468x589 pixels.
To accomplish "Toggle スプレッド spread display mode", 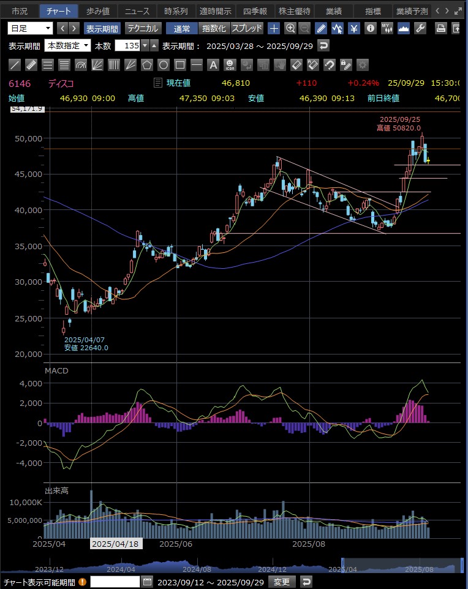I will click(247, 28).
